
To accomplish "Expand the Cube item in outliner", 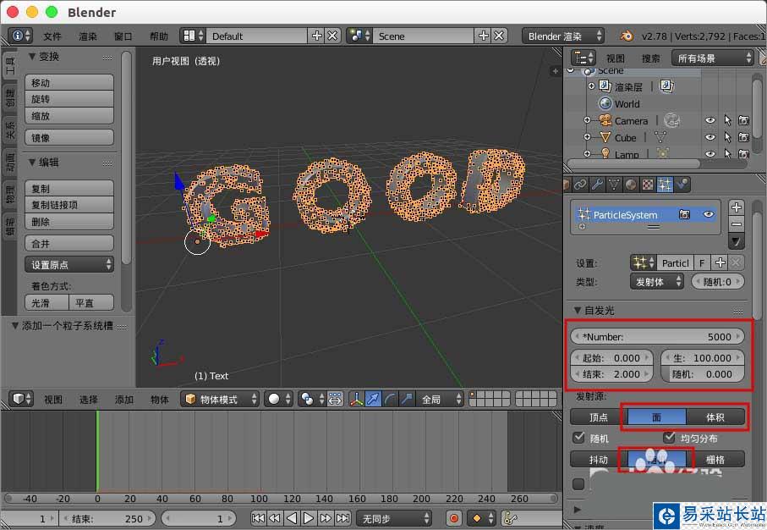I will click(x=587, y=137).
